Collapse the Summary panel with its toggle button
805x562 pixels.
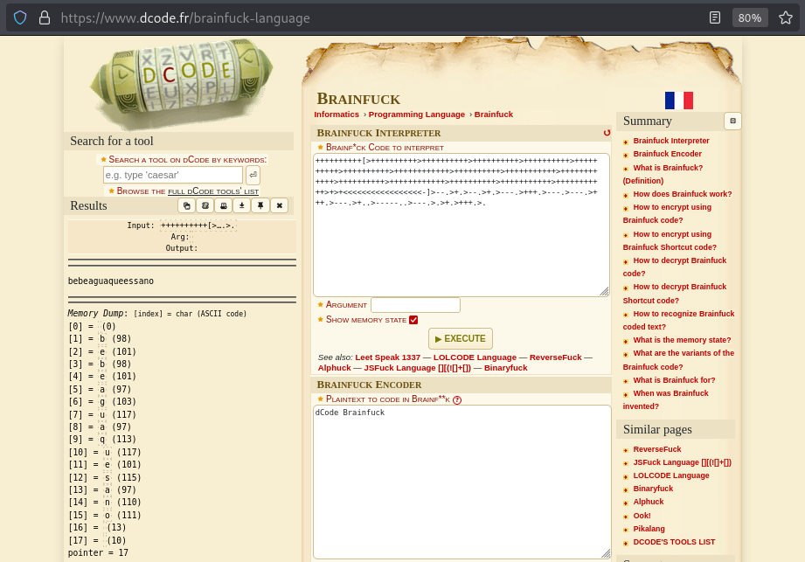(732, 121)
